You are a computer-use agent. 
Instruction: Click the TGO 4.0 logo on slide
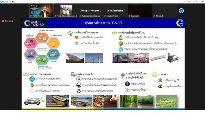(35, 23)
